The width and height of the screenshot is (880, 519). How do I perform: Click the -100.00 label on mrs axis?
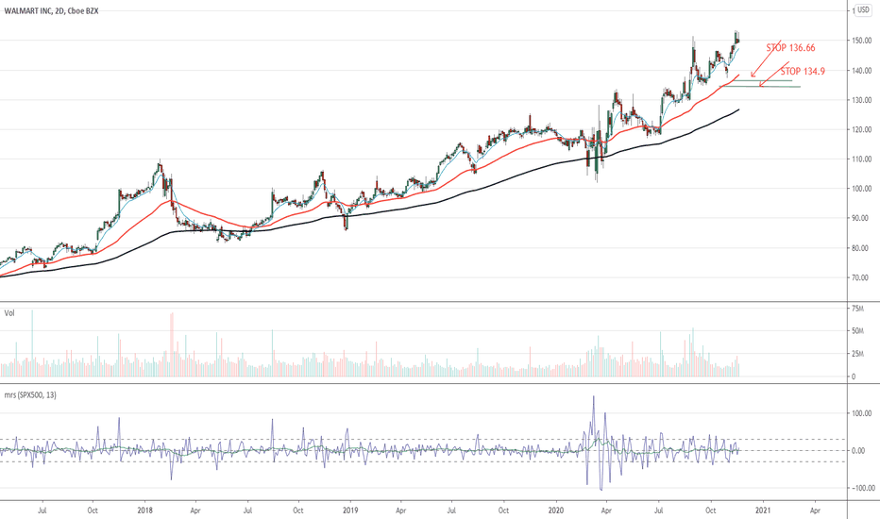click(x=863, y=488)
